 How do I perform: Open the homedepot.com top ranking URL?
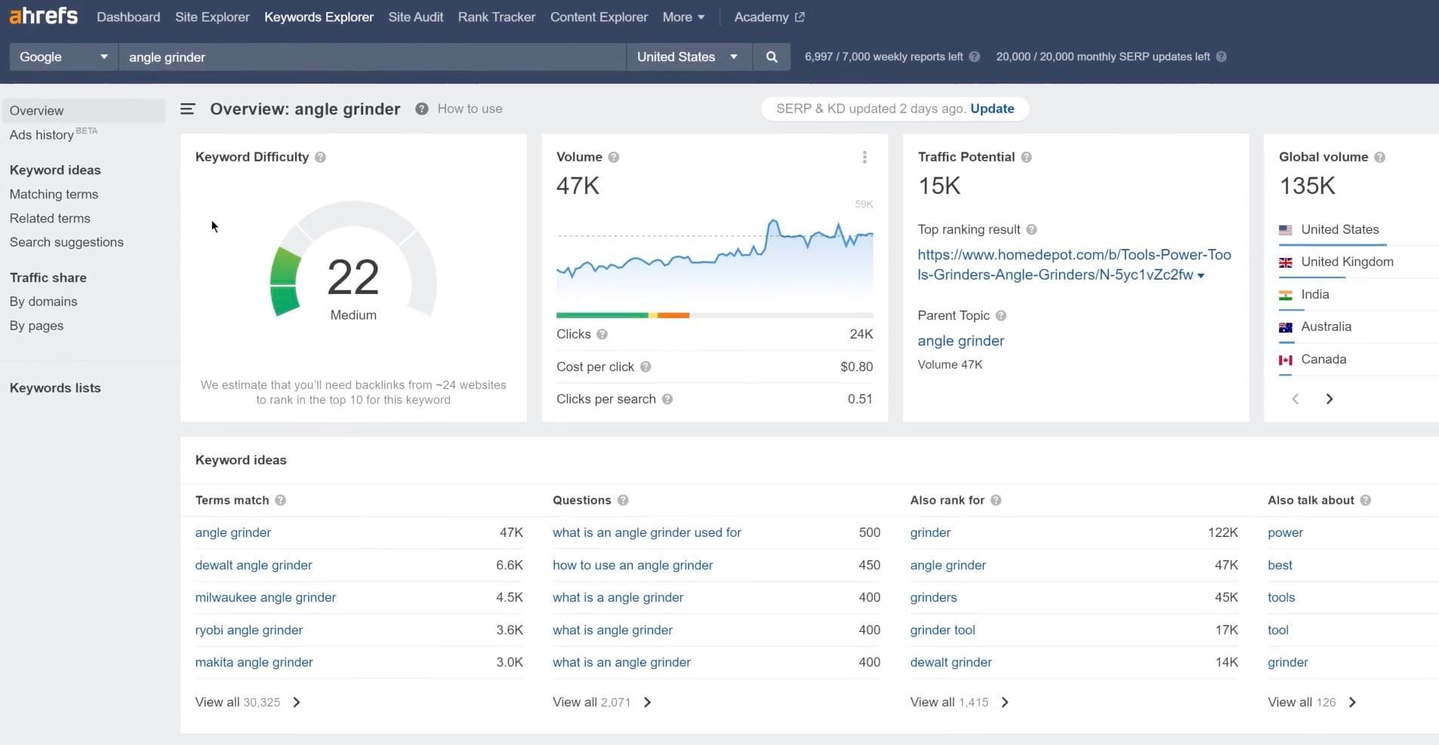[1074, 265]
